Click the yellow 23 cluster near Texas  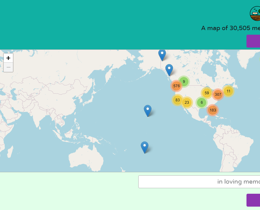click(x=186, y=102)
